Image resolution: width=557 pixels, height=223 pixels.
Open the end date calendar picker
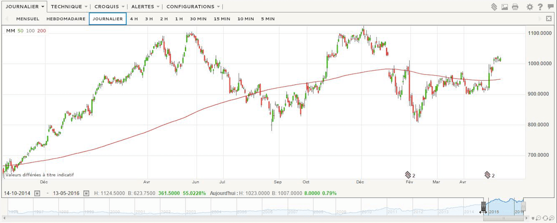pos(85,193)
